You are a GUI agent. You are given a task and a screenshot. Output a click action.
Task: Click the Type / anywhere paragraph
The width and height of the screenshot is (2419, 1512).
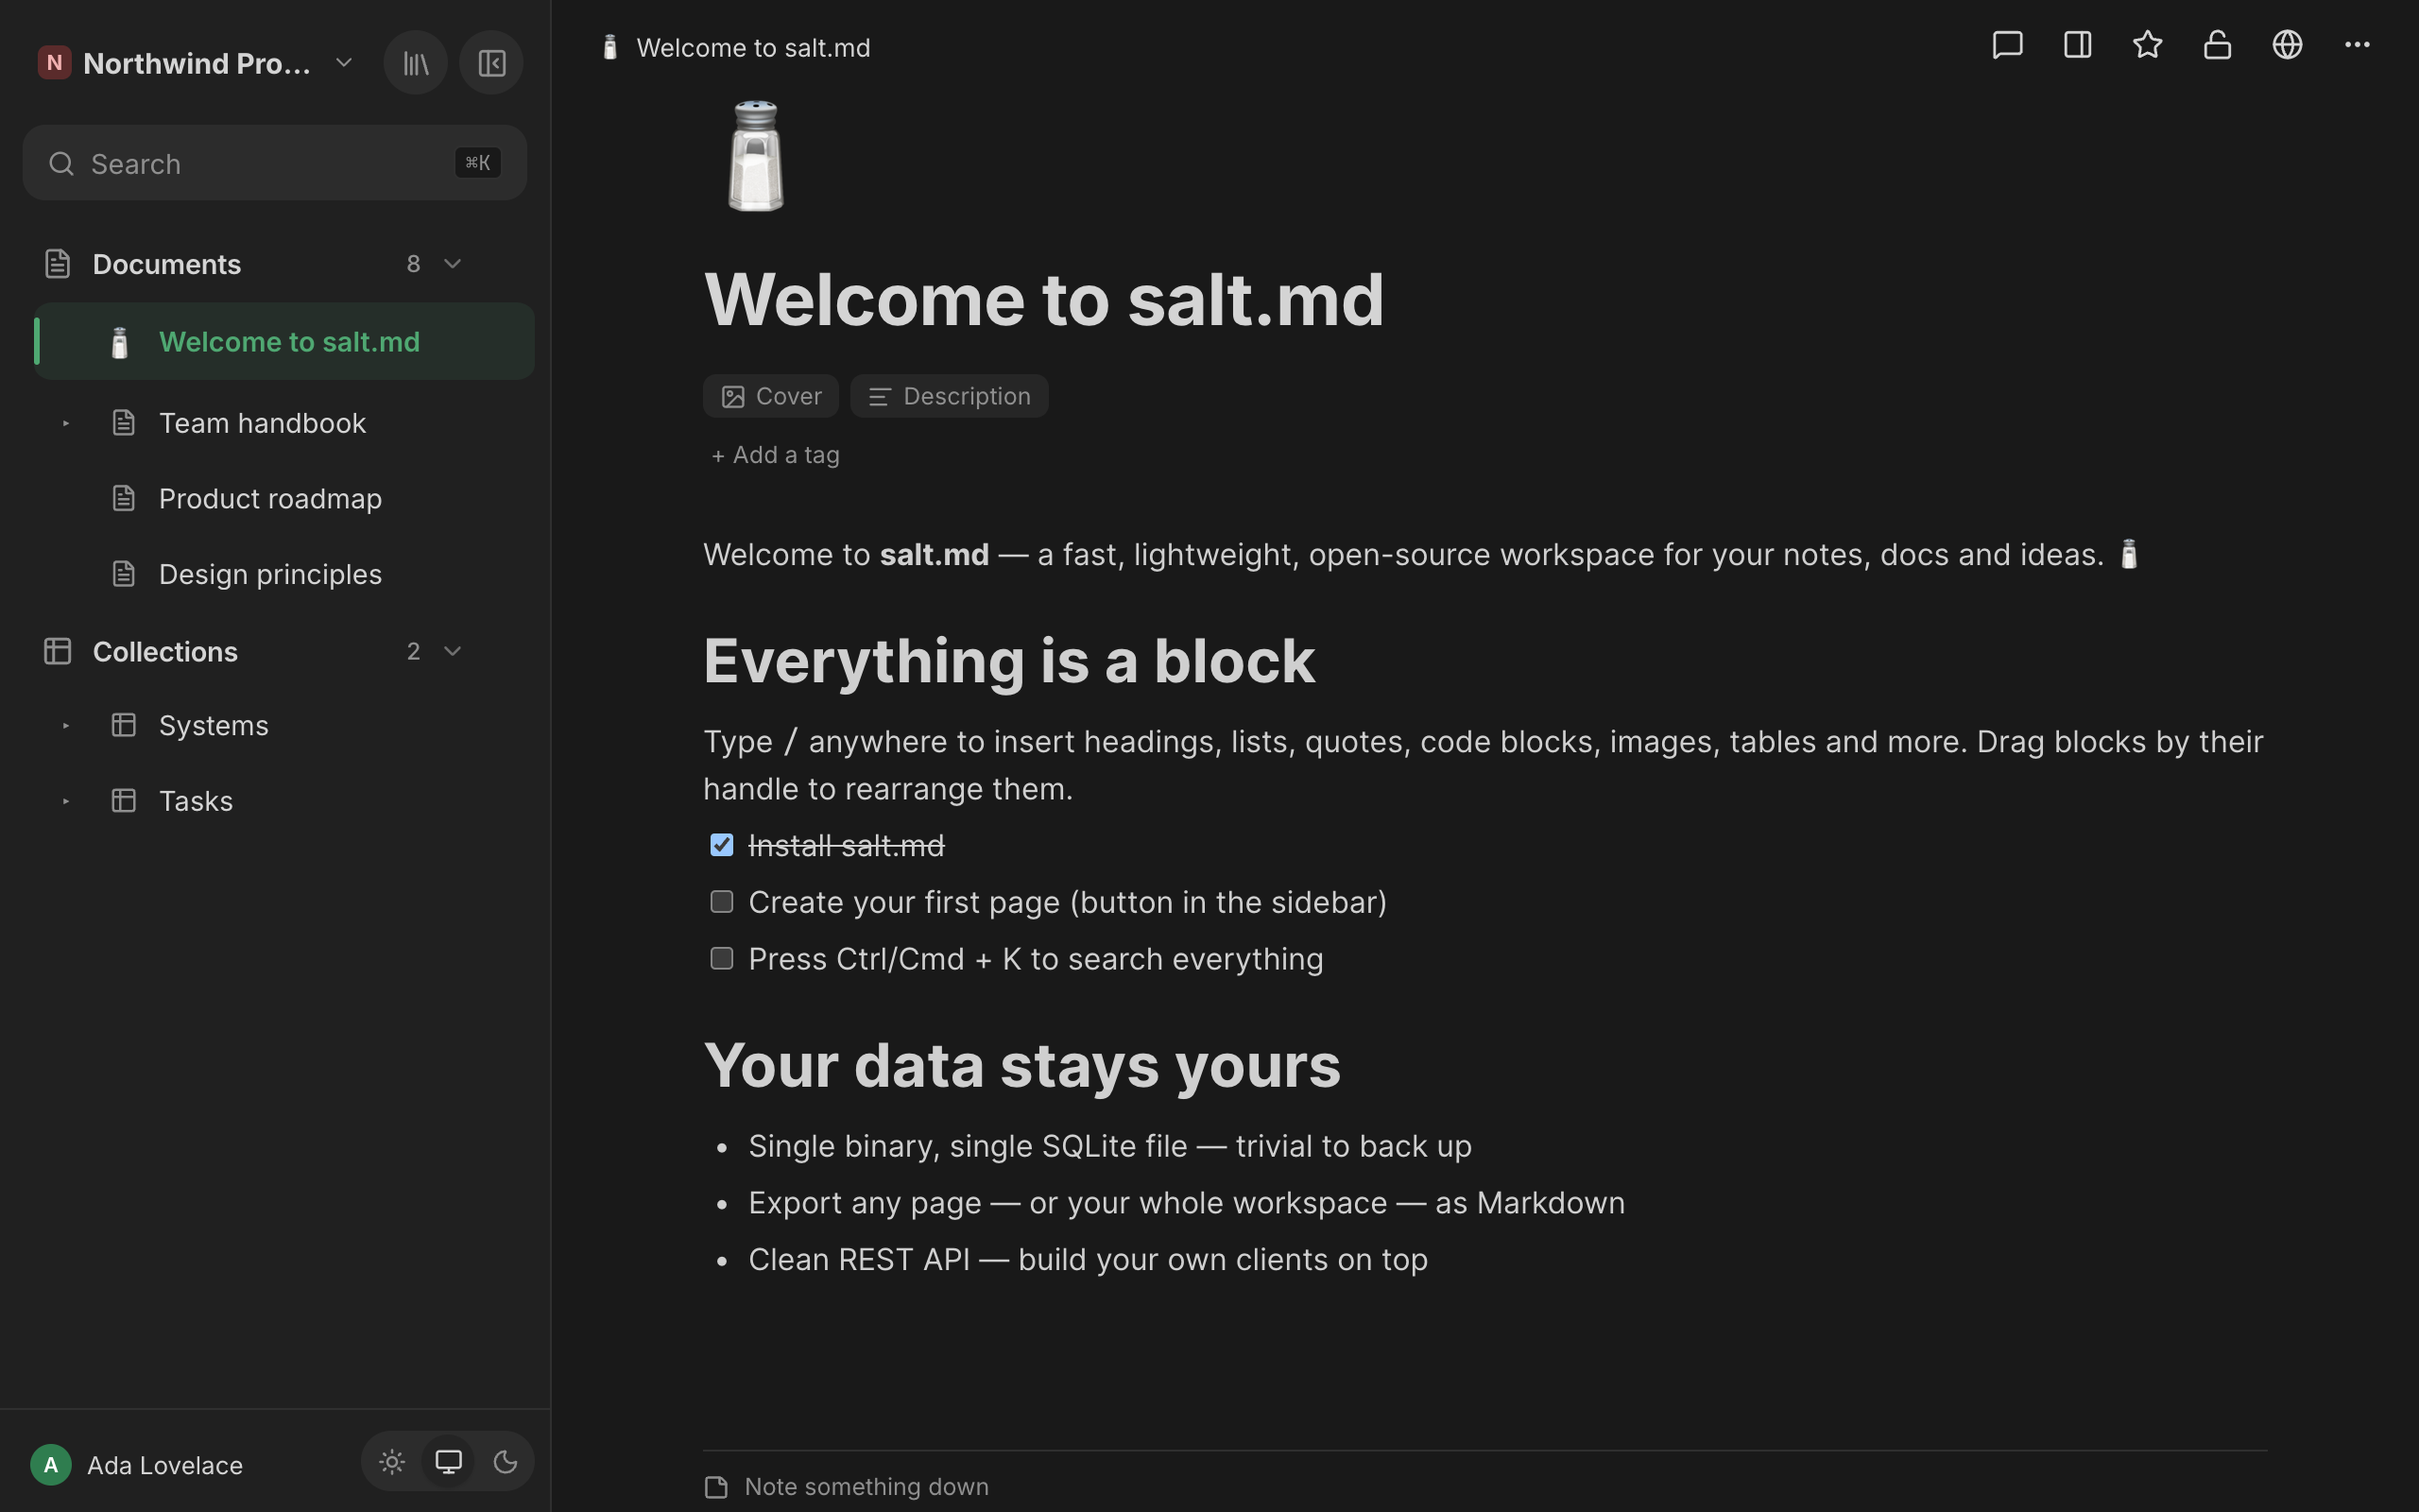click(1484, 766)
